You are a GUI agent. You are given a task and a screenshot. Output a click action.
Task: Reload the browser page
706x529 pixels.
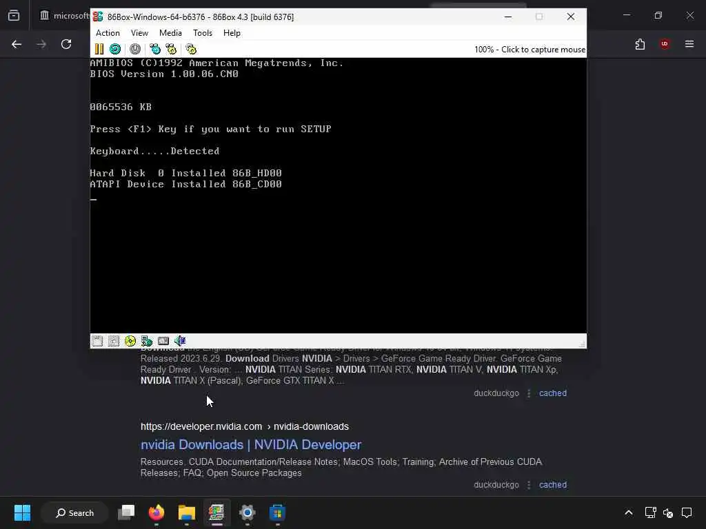tap(66, 44)
